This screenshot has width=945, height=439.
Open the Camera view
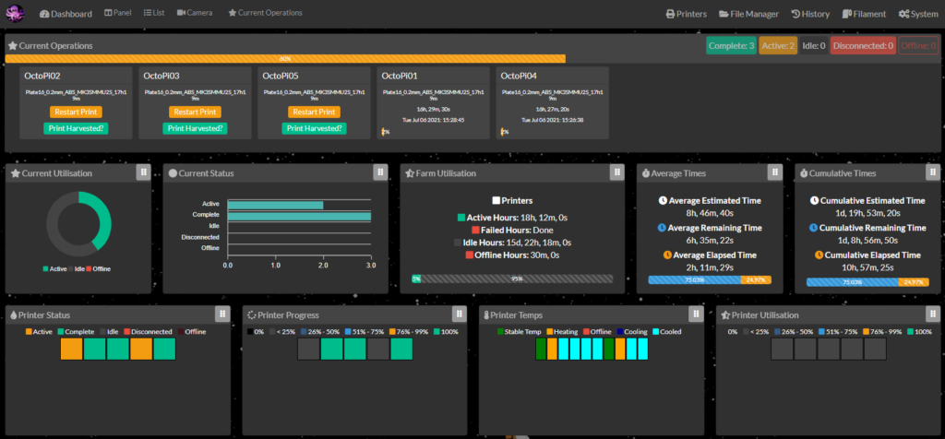(x=195, y=13)
